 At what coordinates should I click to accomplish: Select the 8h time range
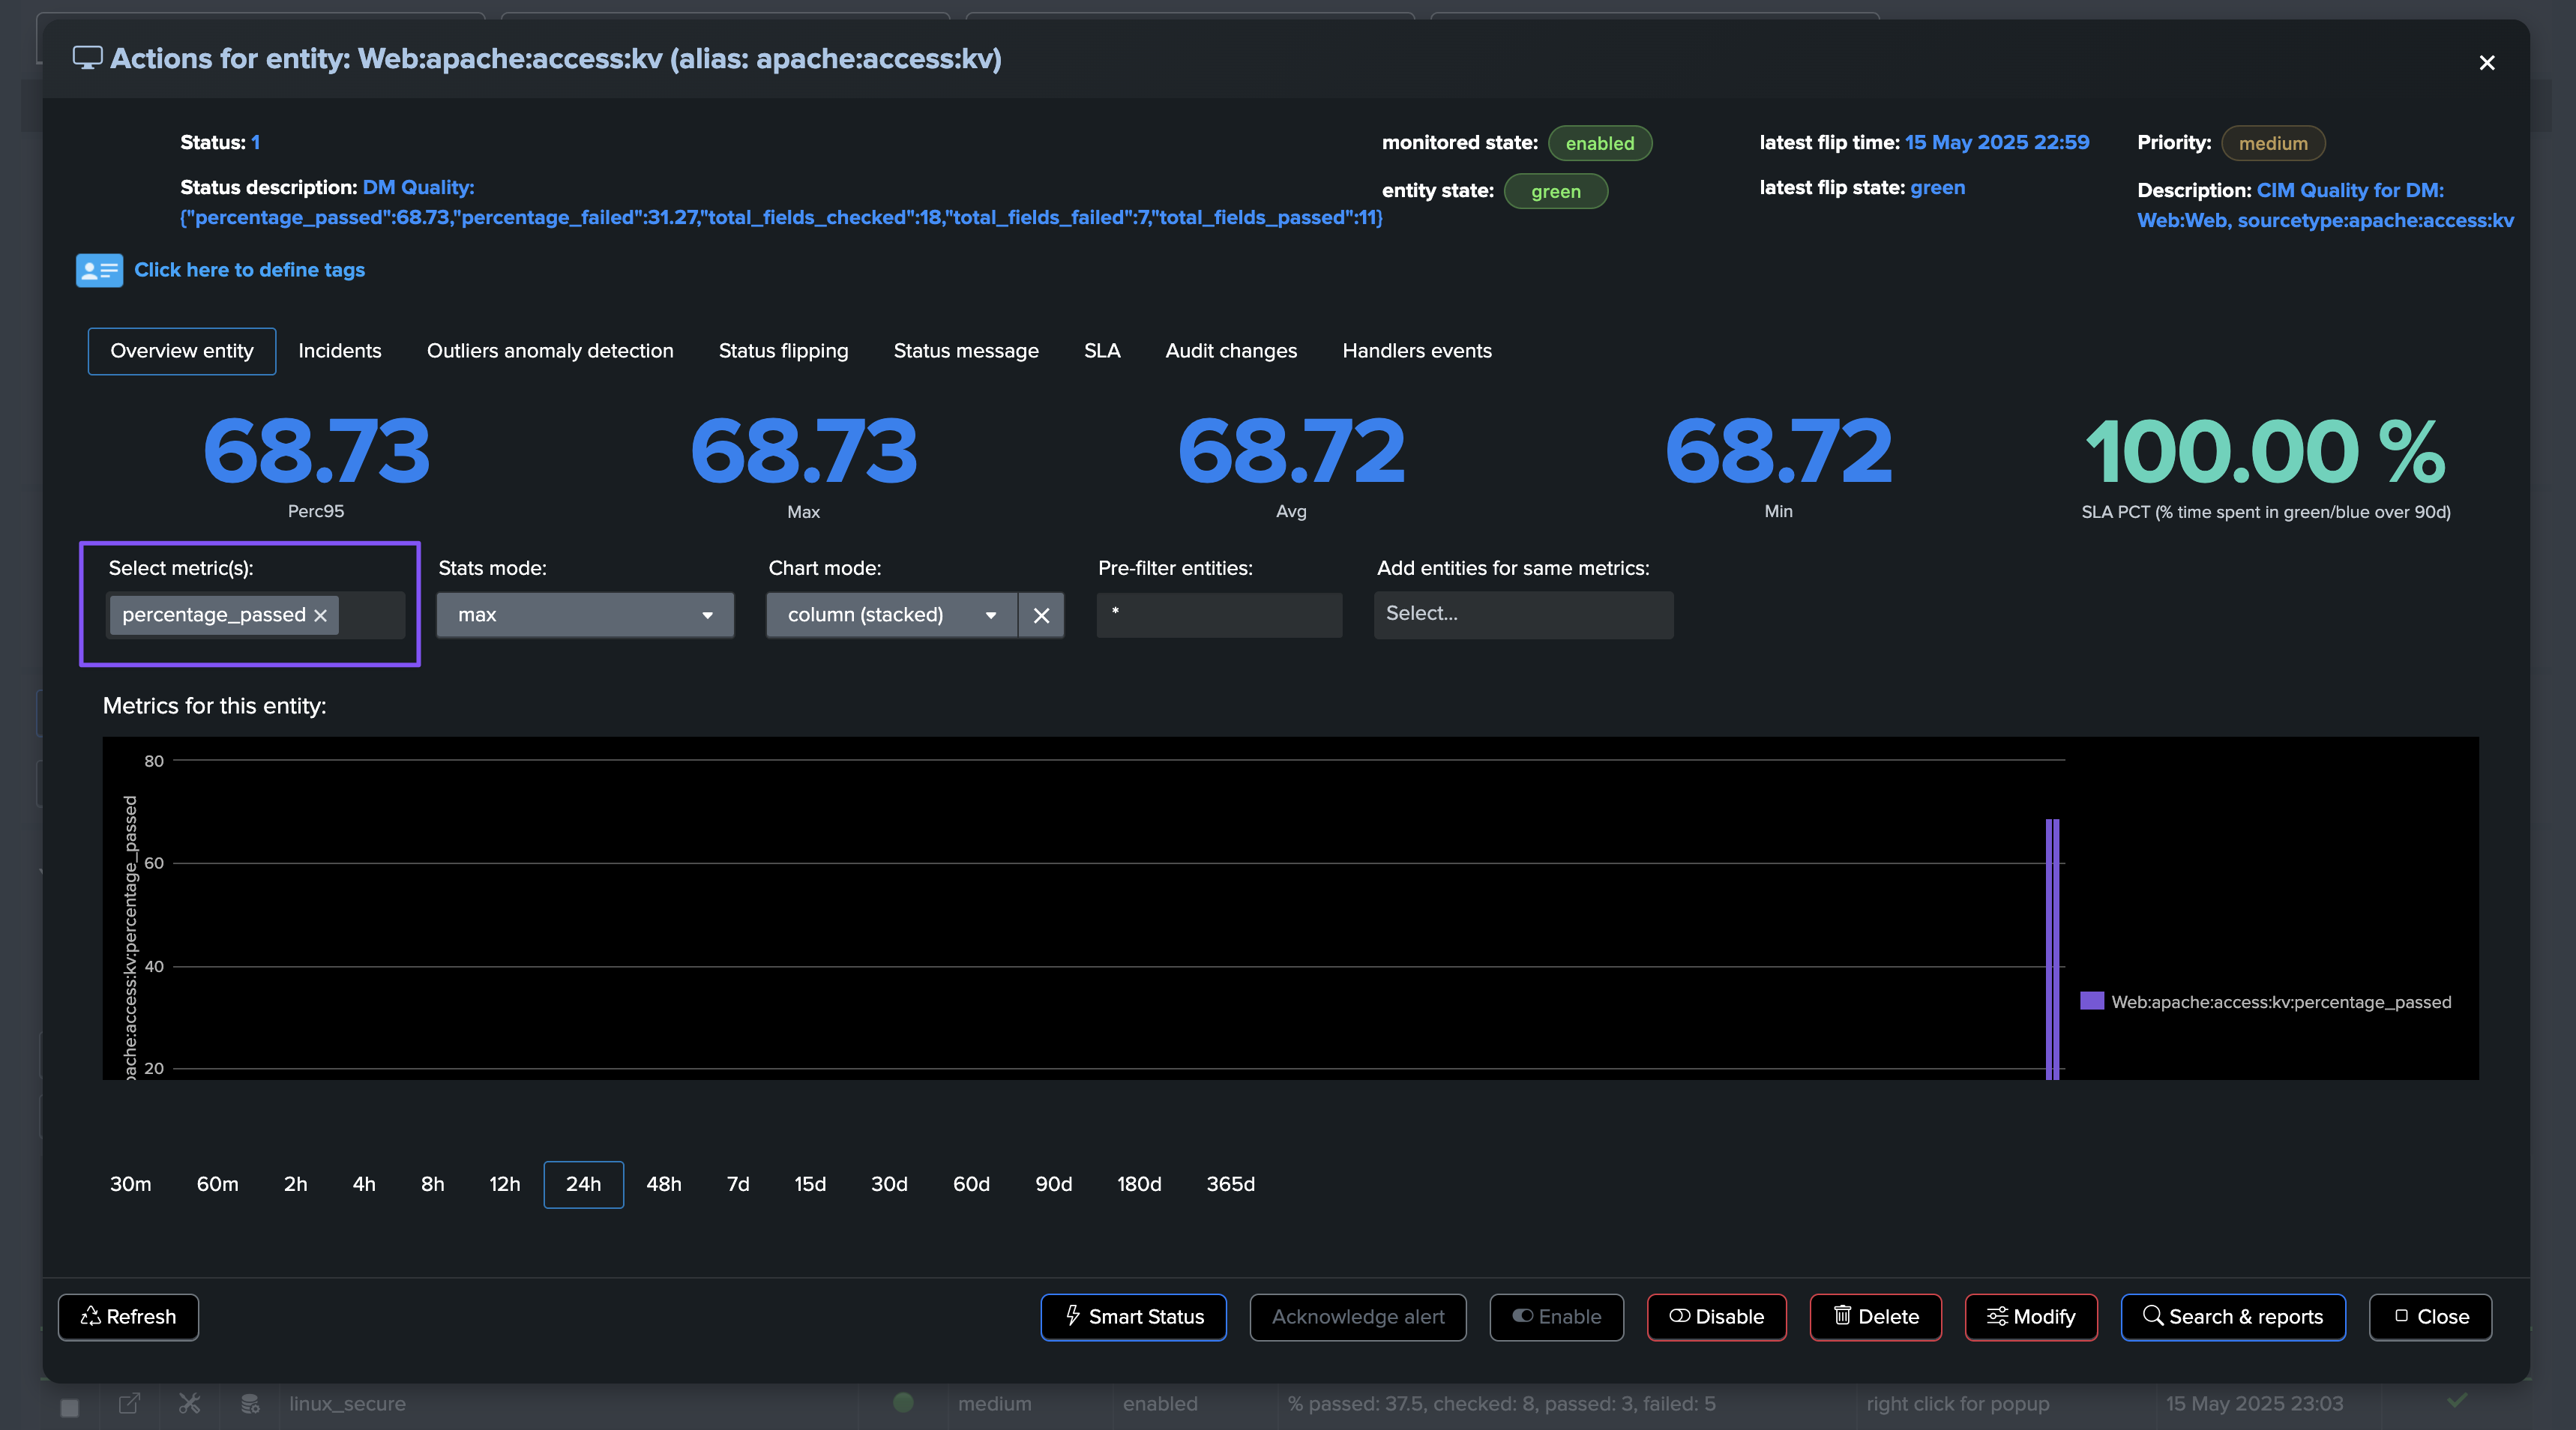click(432, 1184)
